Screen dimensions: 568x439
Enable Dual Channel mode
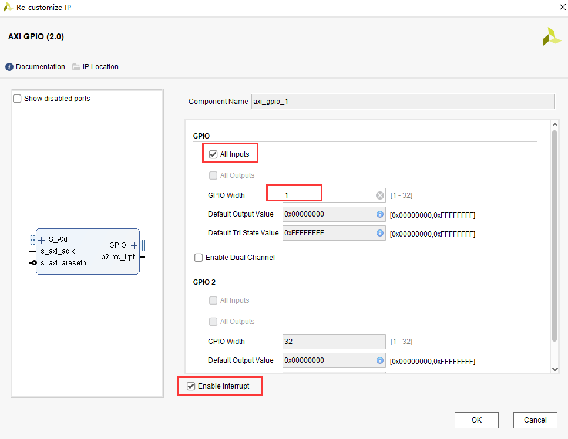199,257
